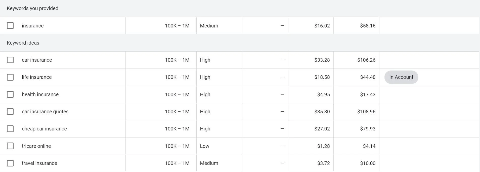Tick the tricare online checkbox

(x=10, y=146)
